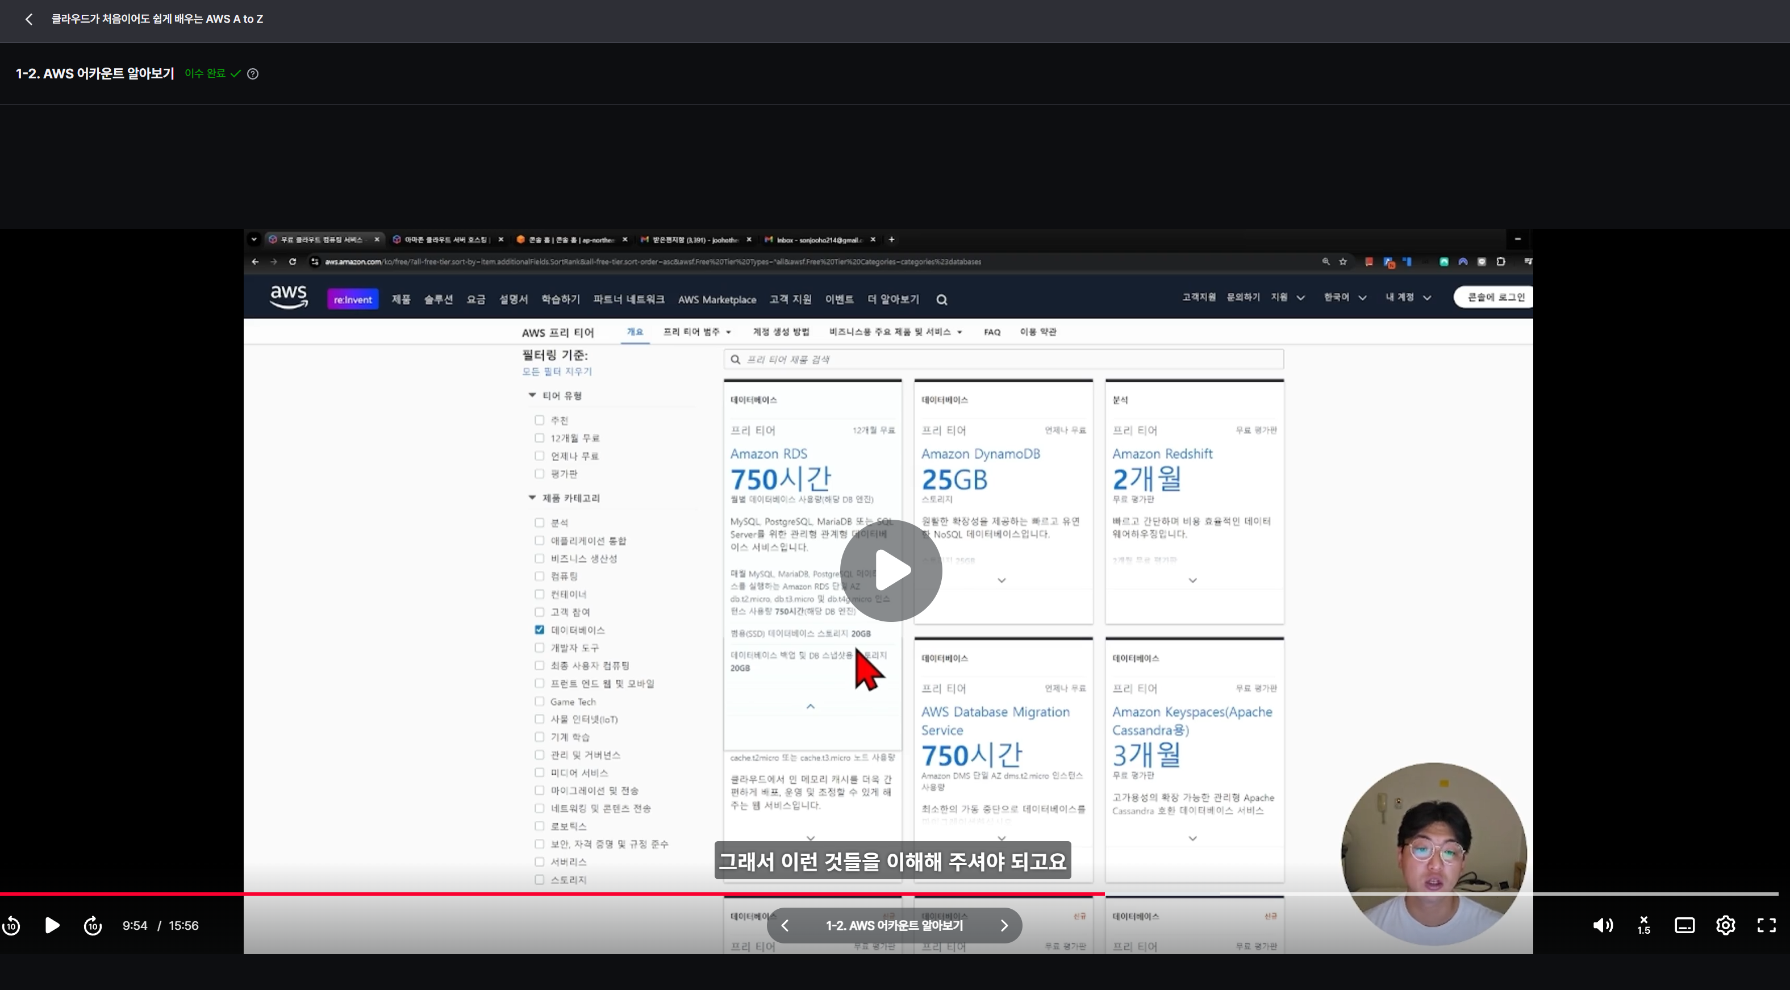Open the 제품 menu

(401, 299)
